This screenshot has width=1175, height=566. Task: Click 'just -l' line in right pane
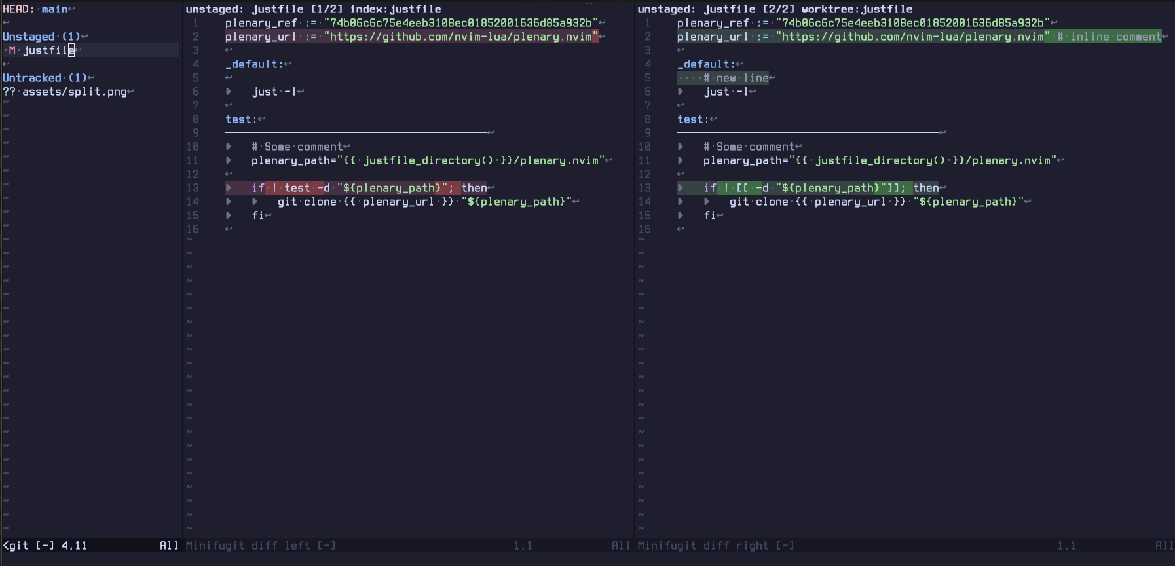pyautogui.click(x=726, y=92)
